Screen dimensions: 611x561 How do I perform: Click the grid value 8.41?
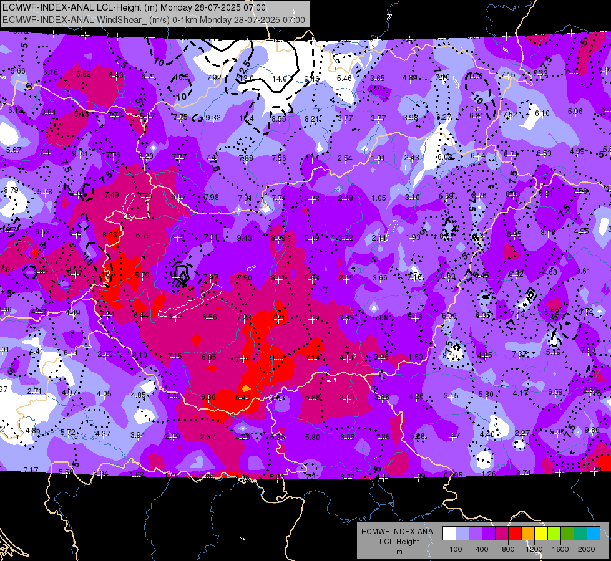pos(278,277)
